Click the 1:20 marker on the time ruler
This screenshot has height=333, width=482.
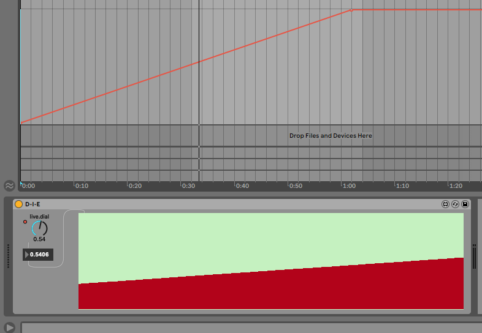click(456, 185)
